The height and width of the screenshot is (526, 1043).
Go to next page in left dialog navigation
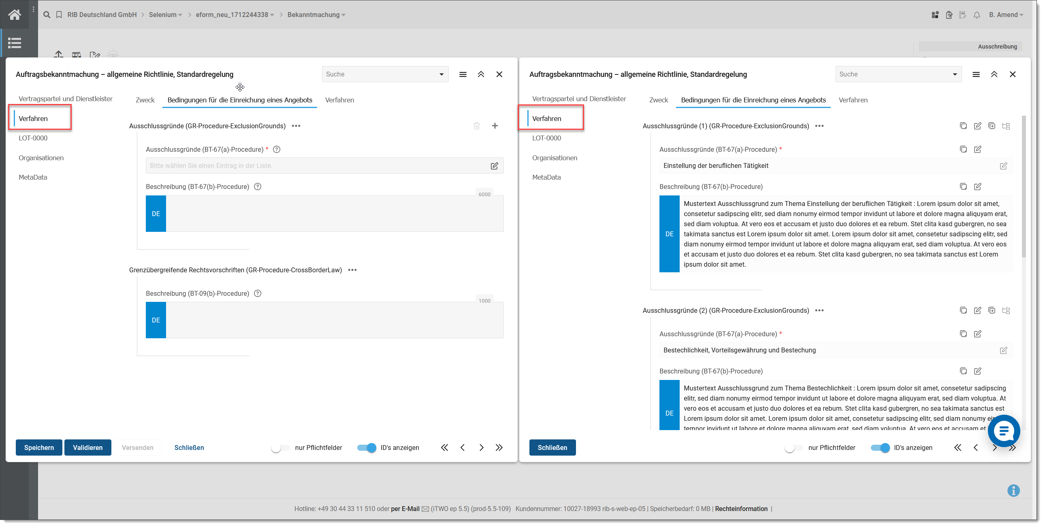click(481, 448)
